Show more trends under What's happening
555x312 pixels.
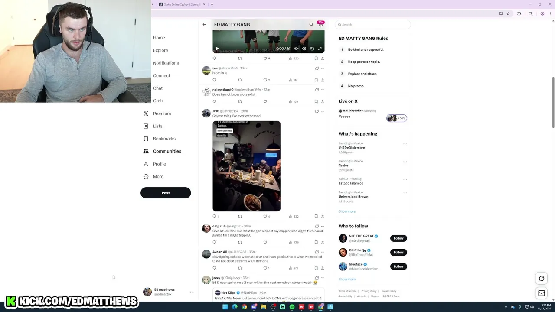pos(347,211)
